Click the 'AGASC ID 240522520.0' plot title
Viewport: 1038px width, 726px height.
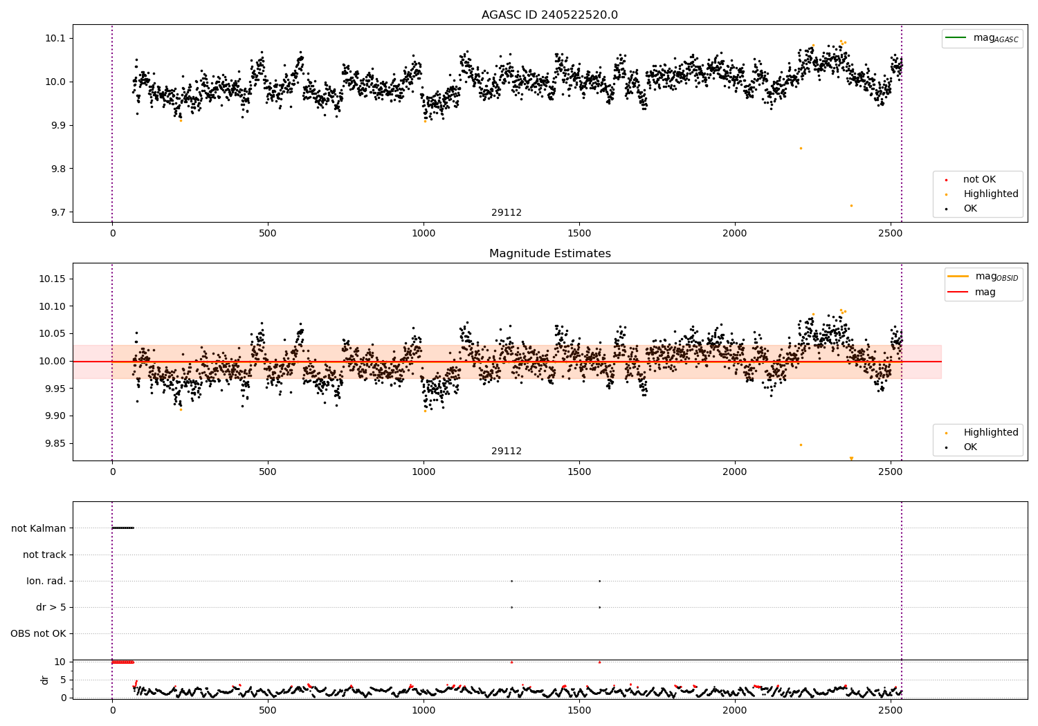tap(549, 15)
